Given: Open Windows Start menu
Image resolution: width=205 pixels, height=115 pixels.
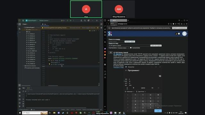Looking at the screenshot, I should (20, 113).
